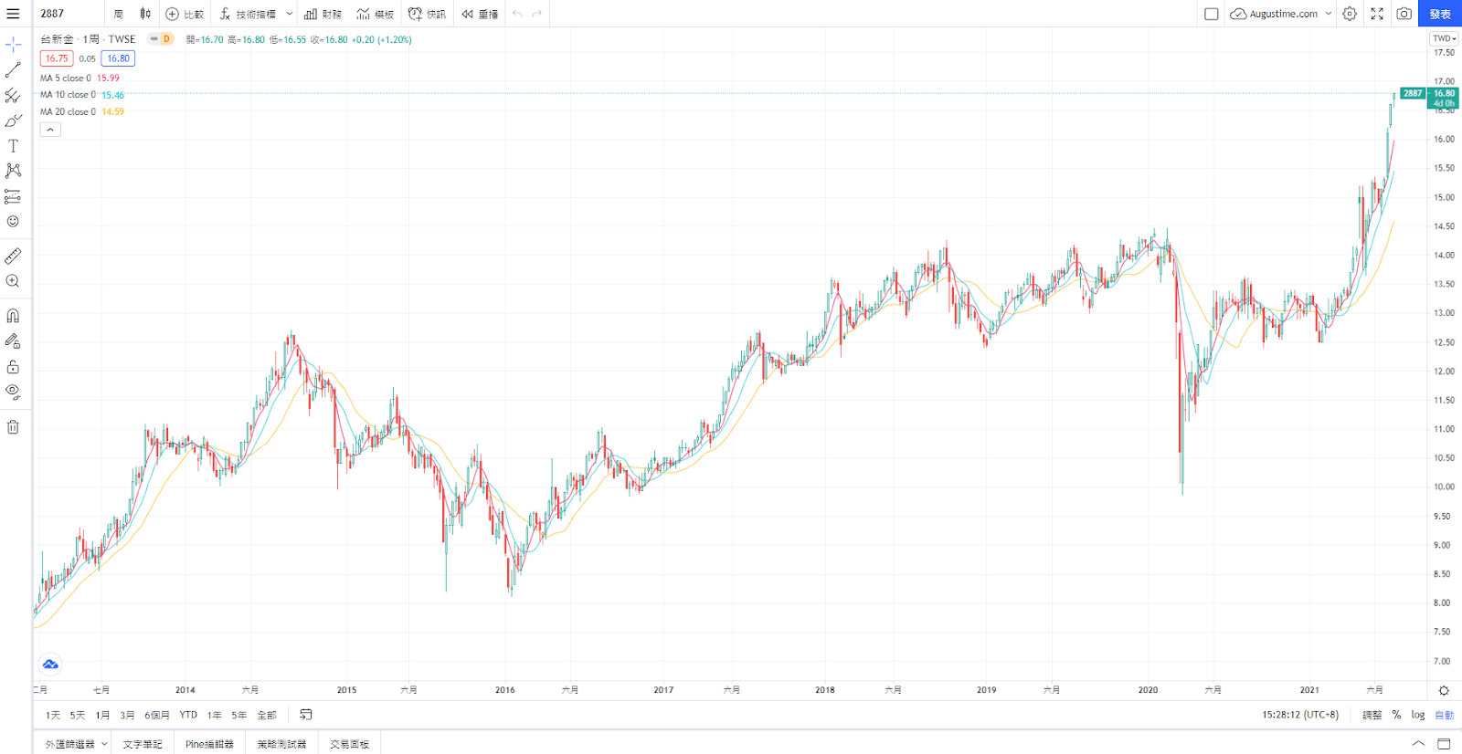Viewport: 1462px width, 754px height.
Task: Undo the last action
Action: pyautogui.click(x=517, y=14)
